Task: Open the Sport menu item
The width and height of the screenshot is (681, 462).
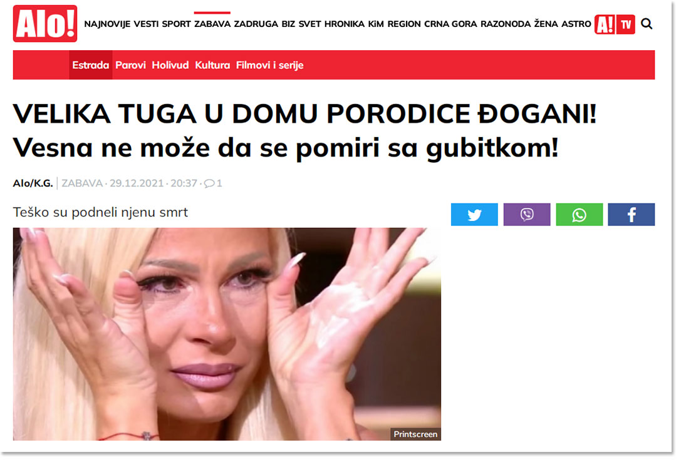Action: pos(176,24)
